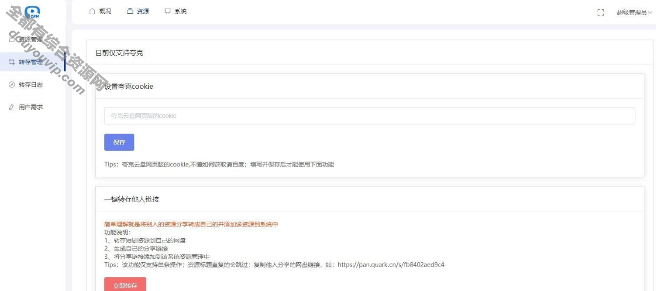Viewport: 656px width, 291px height.
Task: Click the blue 保存 button
Action: coord(119,142)
